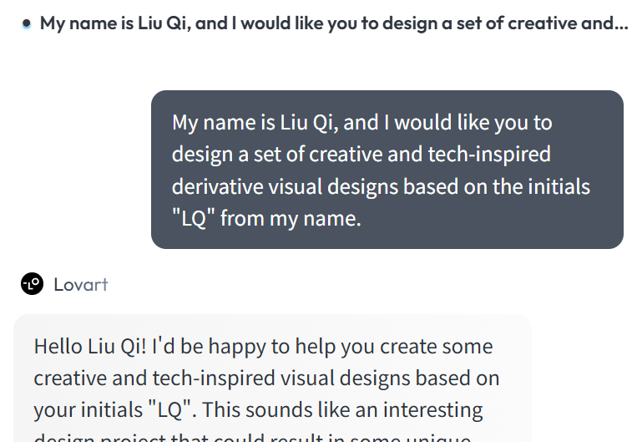The image size is (632, 442).
Task: Click the round Lovart logo avatar
Action: coord(32,284)
